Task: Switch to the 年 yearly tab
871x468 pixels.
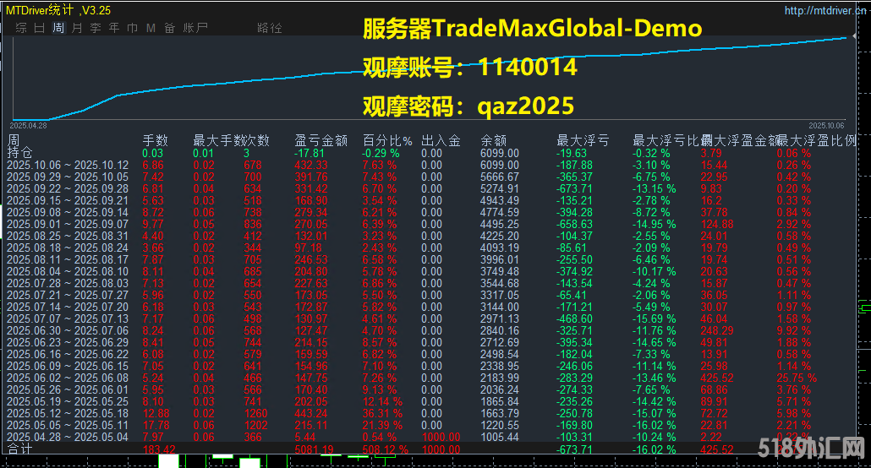Action: 114,28
